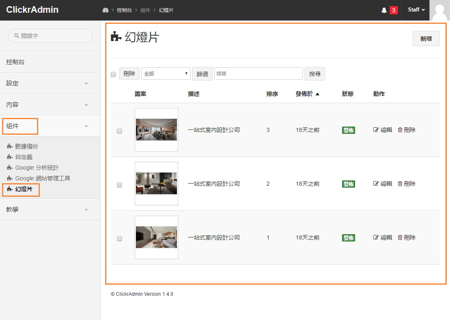Screen dimensions: 450x320
Task: Click the 搜尋 search button
Action: click(315, 74)
